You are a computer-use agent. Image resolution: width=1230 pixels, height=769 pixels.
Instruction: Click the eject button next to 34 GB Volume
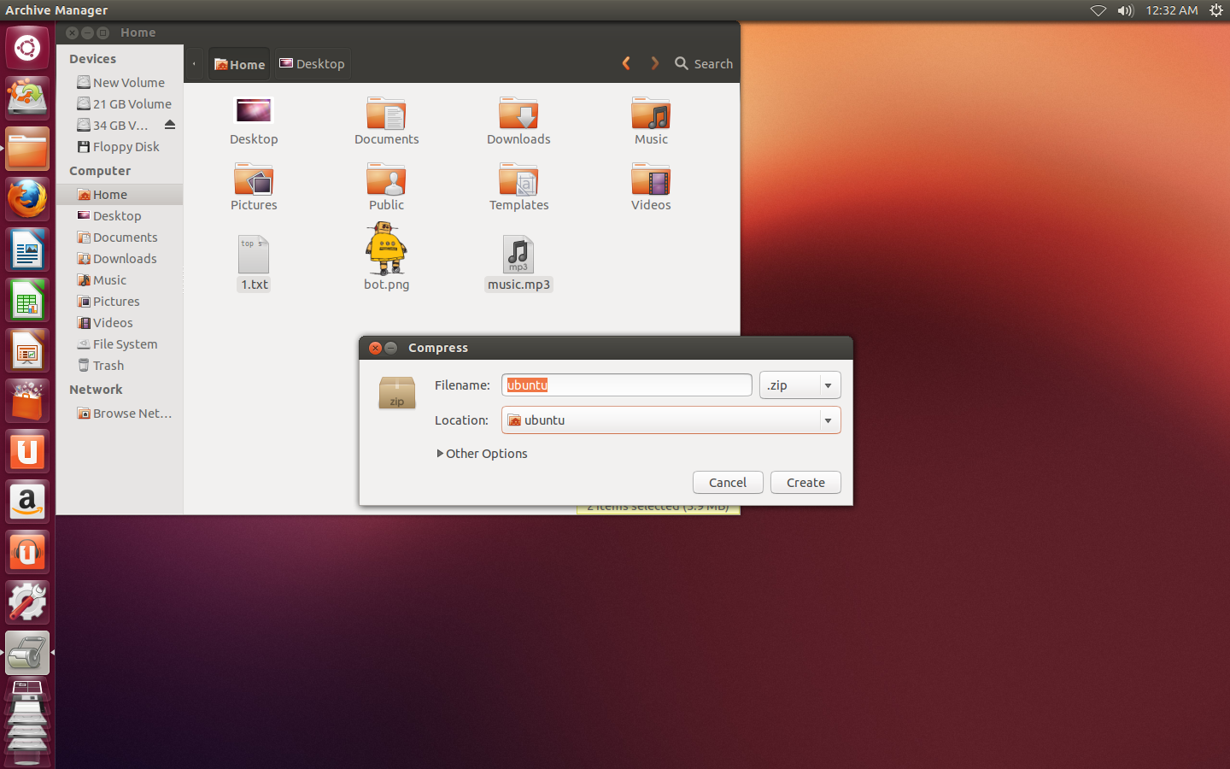click(170, 124)
